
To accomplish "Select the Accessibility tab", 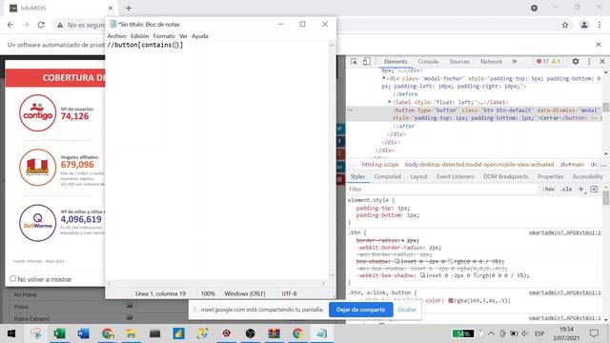I will coord(587,176).
